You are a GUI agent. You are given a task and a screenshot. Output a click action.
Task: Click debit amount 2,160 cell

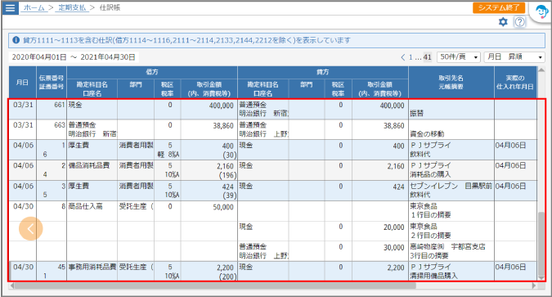(209, 170)
